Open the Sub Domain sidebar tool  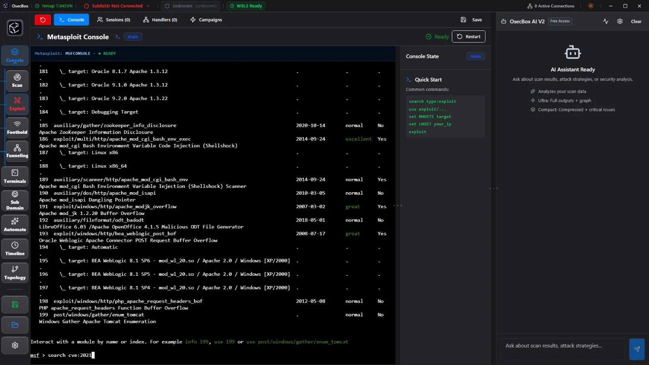pos(15,201)
